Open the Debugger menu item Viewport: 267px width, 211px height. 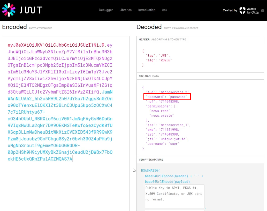106,10
